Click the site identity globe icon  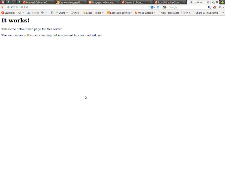(x=8, y=7)
